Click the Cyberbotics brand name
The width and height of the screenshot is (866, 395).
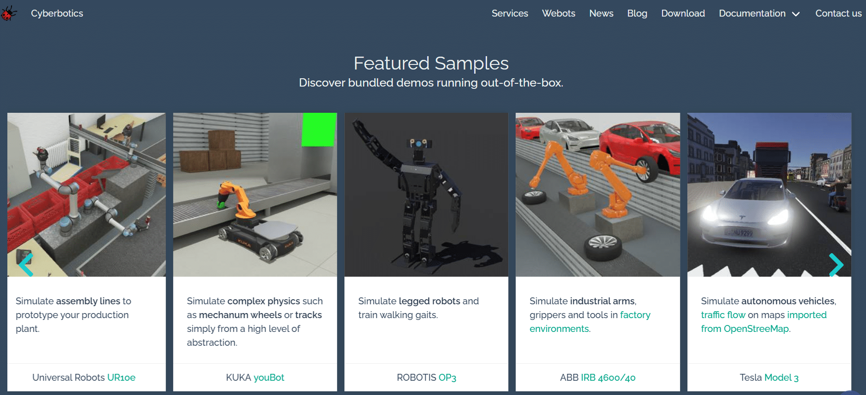click(x=57, y=13)
